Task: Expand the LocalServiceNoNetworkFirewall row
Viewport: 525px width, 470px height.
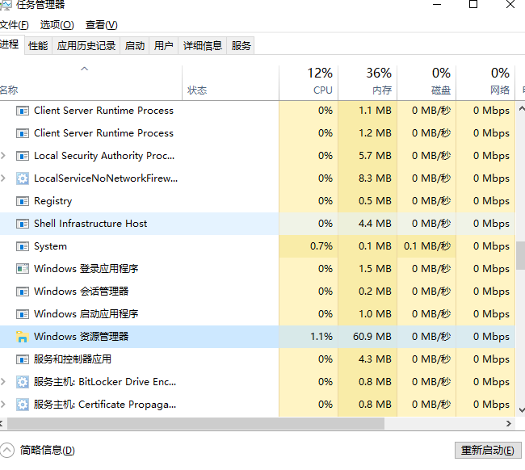Action: [x=3, y=178]
